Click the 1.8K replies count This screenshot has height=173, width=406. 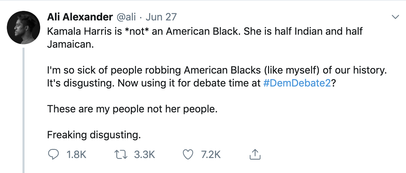(x=76, y=155)
